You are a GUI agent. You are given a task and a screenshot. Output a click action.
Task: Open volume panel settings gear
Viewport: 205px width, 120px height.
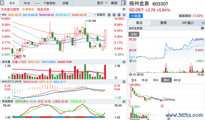click(124, 62)
